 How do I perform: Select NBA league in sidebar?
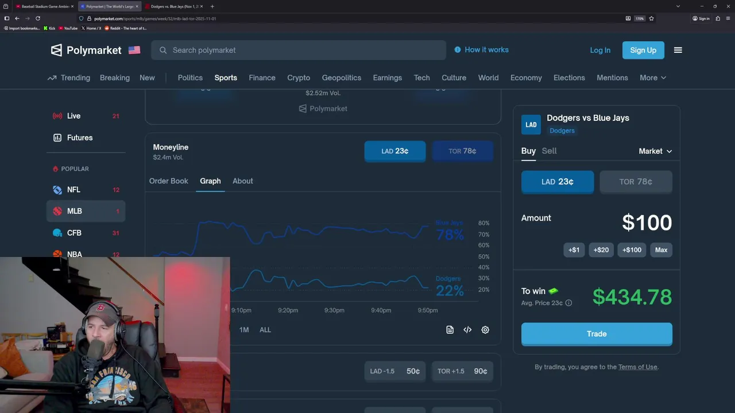pyautogui.click(x=86, y=254)
